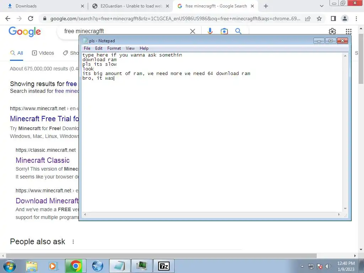The image size is (364, 273).
Task: Start voice search with microphone
Action: 210,31
